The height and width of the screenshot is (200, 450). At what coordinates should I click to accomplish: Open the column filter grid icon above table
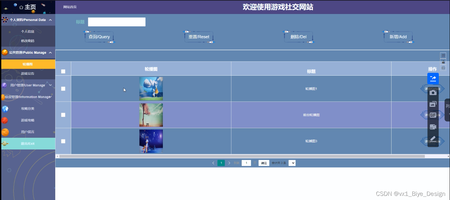[x=443, y=55]
